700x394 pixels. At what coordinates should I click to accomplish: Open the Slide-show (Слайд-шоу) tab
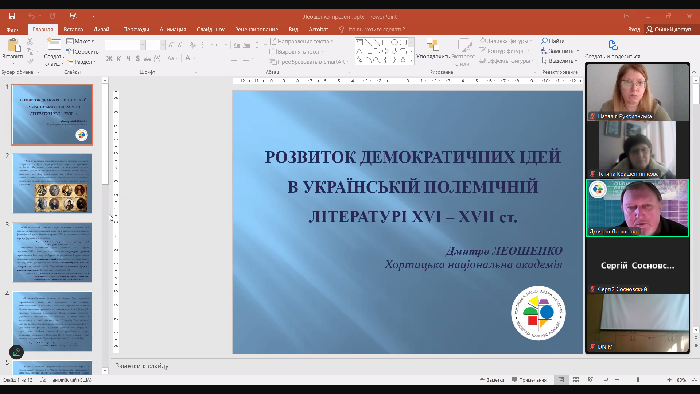(210, 30)
